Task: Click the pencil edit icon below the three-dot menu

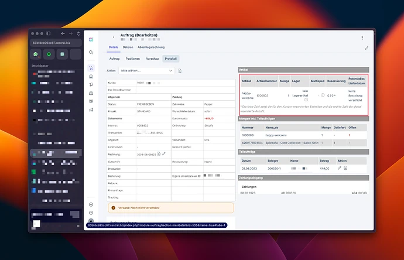Action: 367,48
